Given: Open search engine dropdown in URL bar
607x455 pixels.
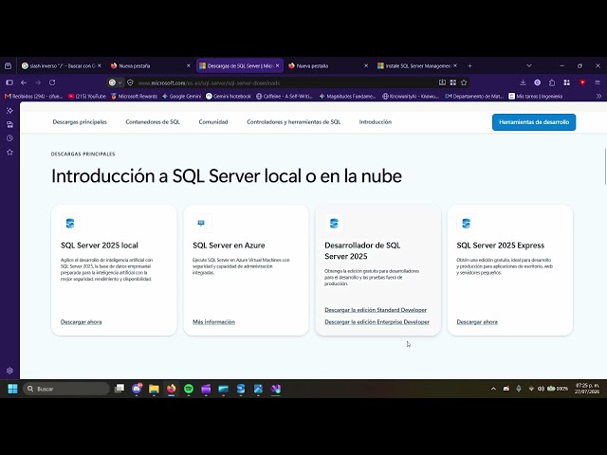Looking at the screenshot, I should tap(116, 82).
